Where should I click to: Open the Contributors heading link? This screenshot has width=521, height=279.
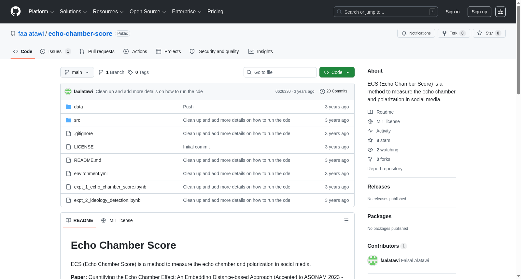(387, 246)
